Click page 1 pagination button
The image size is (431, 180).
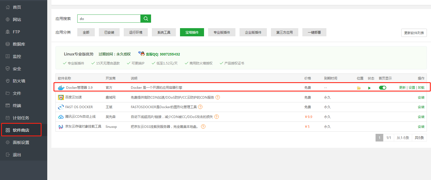click(379, 138)
